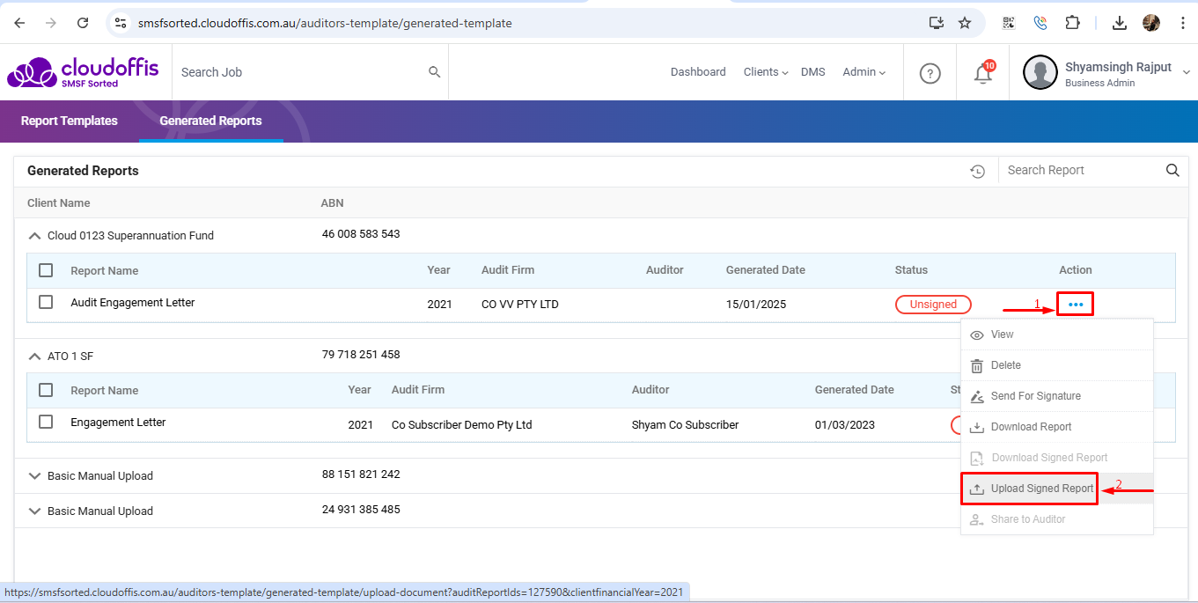
Task: Choose Delete from the action menu
Action: [1057, 365]
